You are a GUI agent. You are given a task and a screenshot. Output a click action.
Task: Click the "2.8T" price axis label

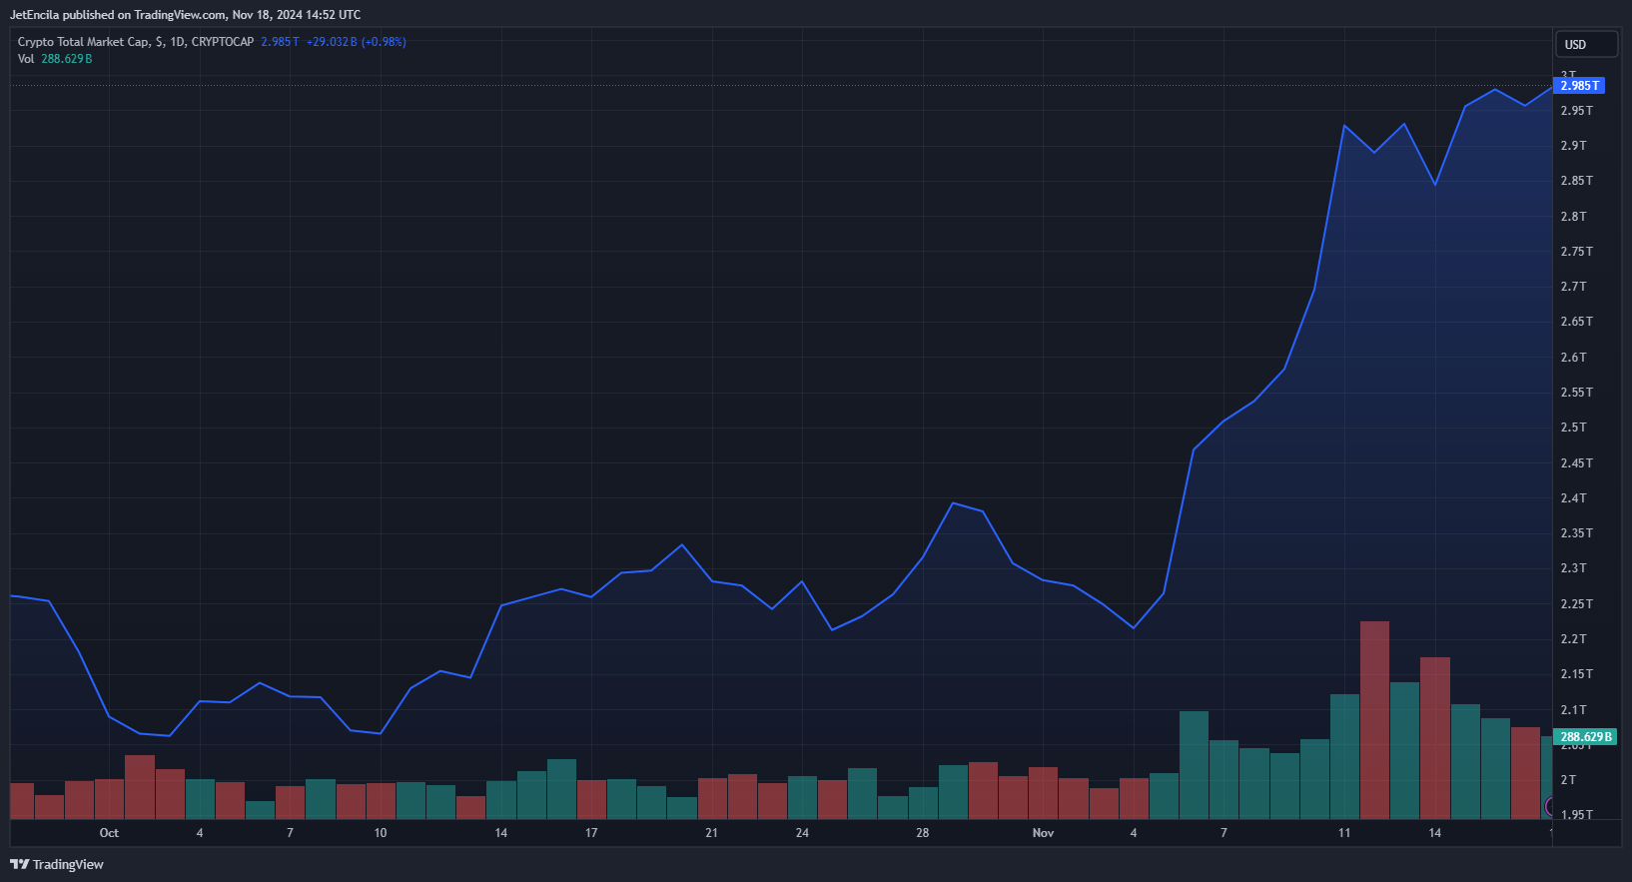(1574, 217)
